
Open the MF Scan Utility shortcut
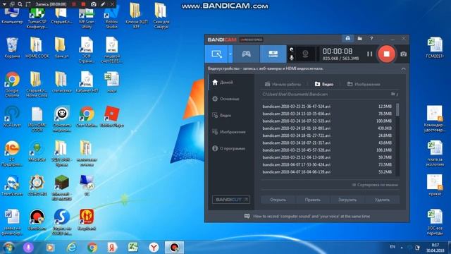pyautogui.click(x=87, y=18)
